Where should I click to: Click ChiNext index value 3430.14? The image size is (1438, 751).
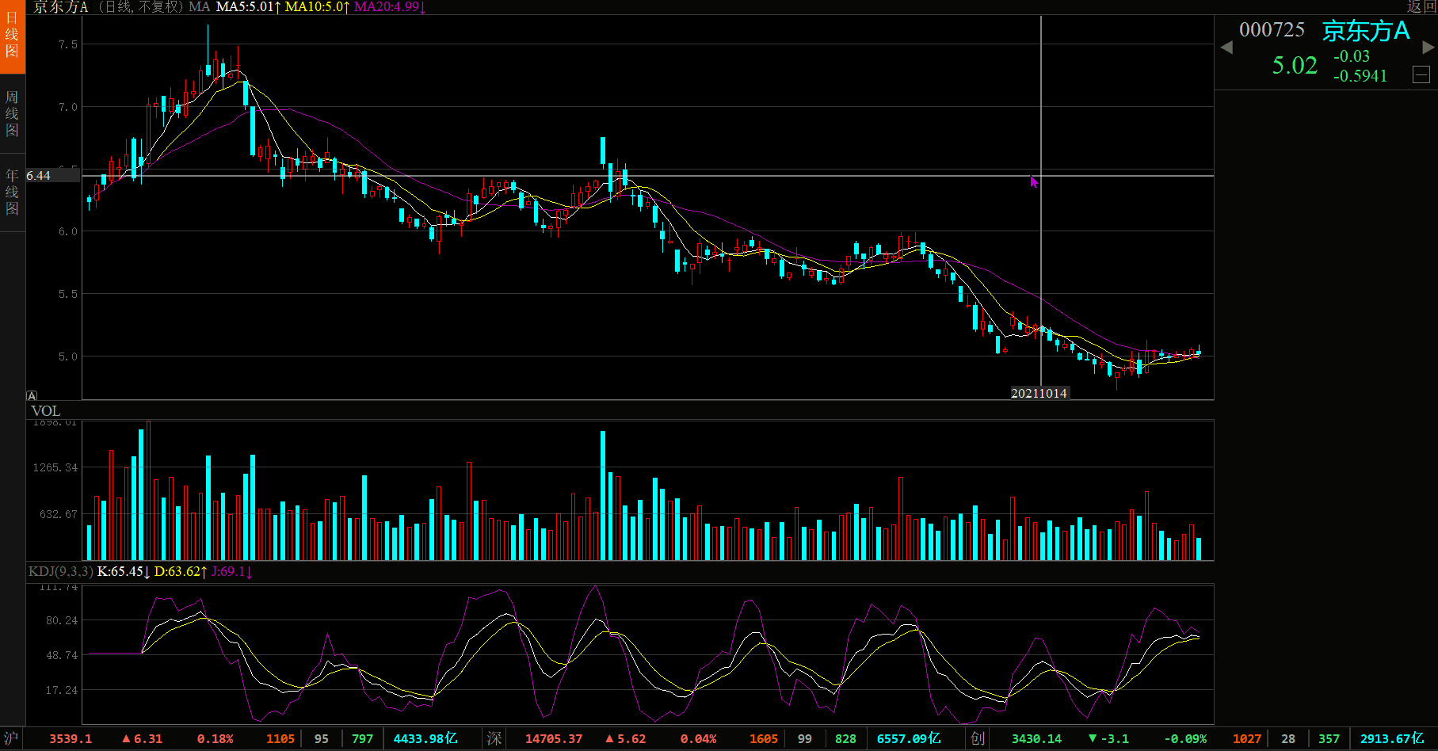coord(1036,738)
